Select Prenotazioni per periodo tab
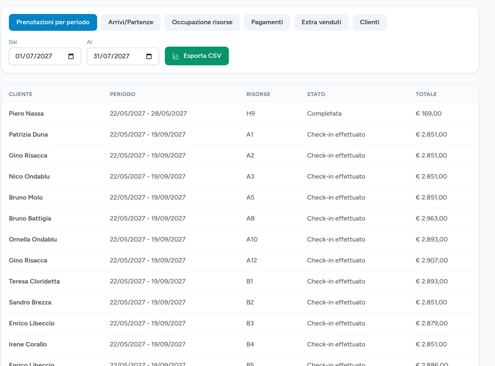Screen dimensions: 495x366 pos(53,22)
